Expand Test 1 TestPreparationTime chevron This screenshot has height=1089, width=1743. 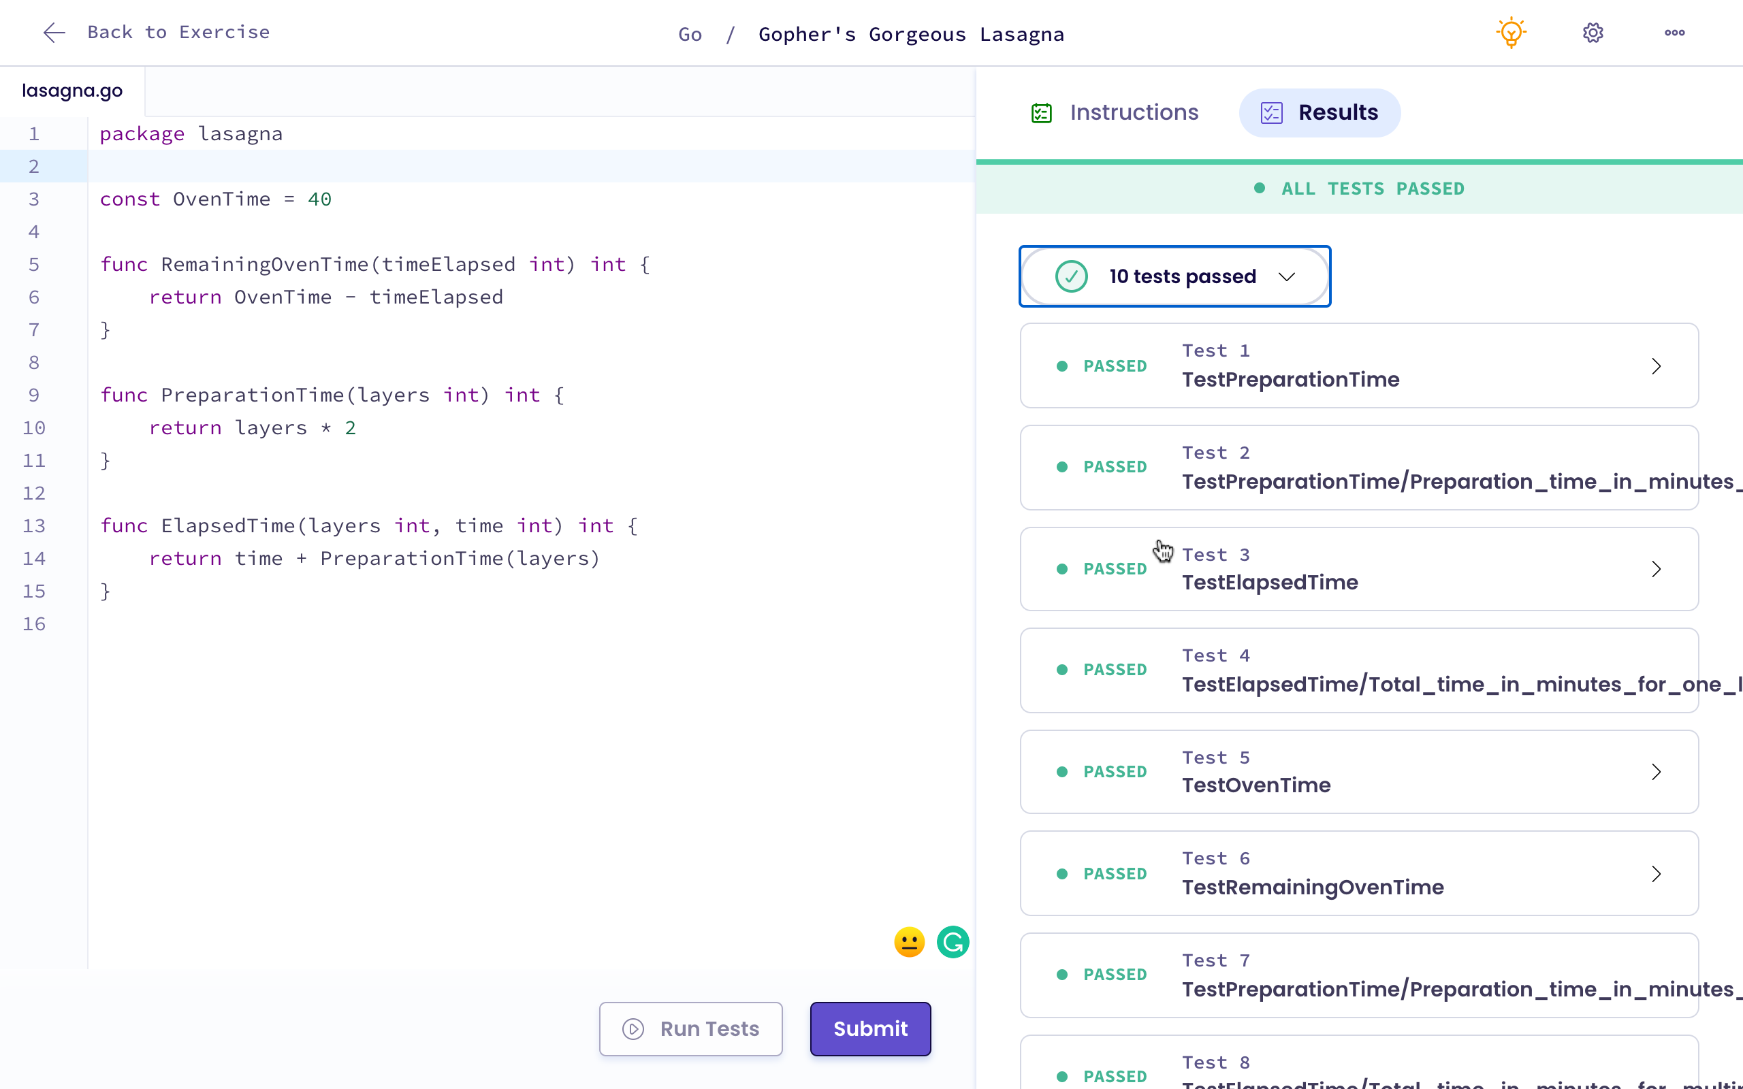[1656, 366]
